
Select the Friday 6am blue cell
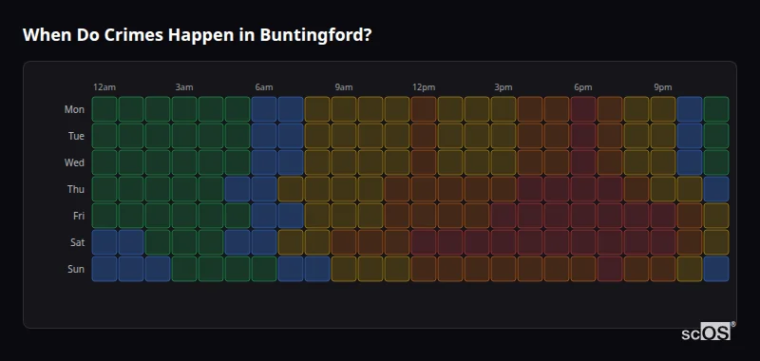tap(264, 216)
